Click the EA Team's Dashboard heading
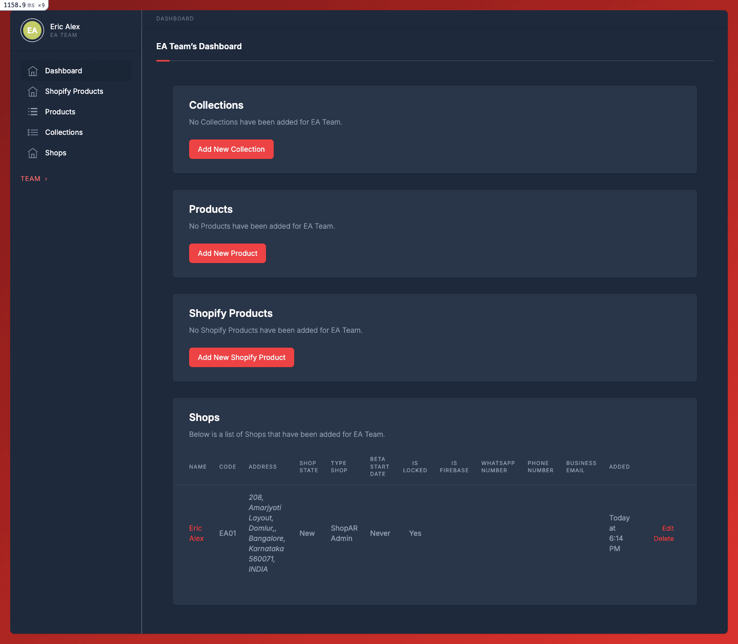This screenshot has width=738, height=644. tap(199, 46)
